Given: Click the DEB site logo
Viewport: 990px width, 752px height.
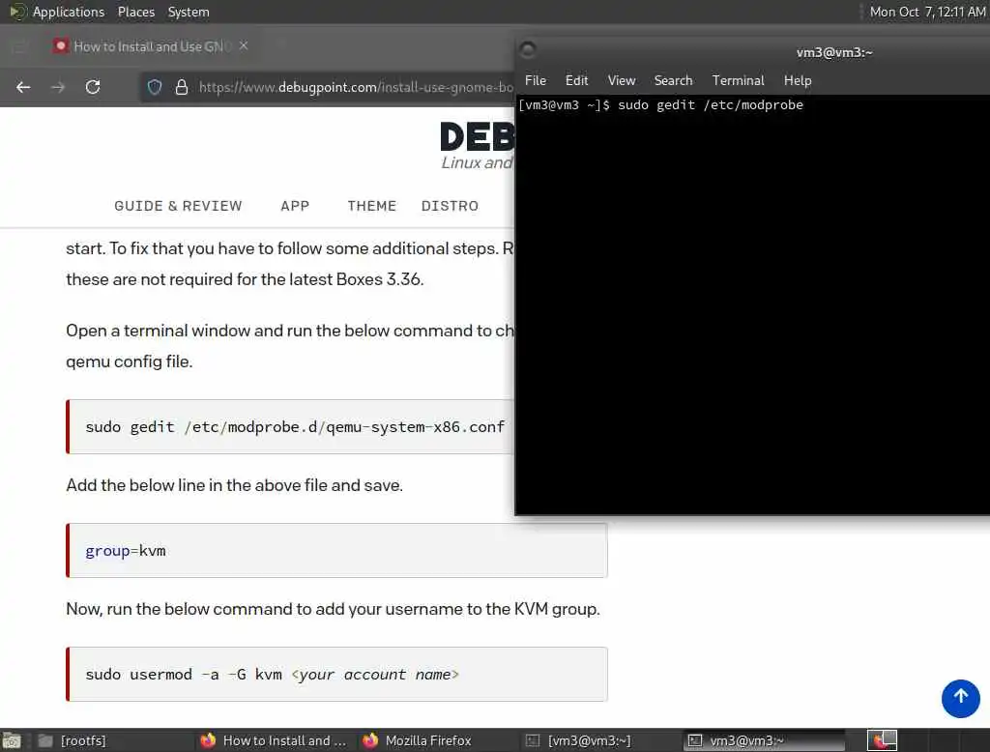Looking at the screenshot, I should click(x=478, y=136).
